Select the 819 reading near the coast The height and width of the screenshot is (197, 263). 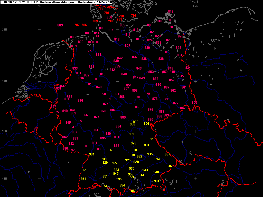[74, 46]
